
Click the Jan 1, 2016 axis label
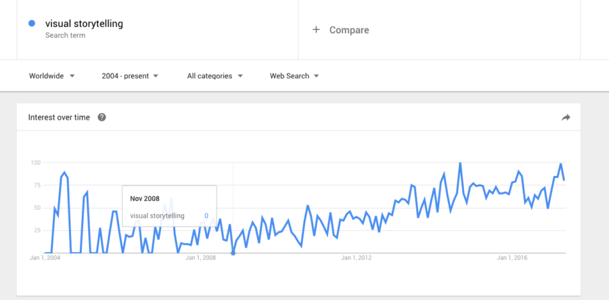[x=512, y=258]
